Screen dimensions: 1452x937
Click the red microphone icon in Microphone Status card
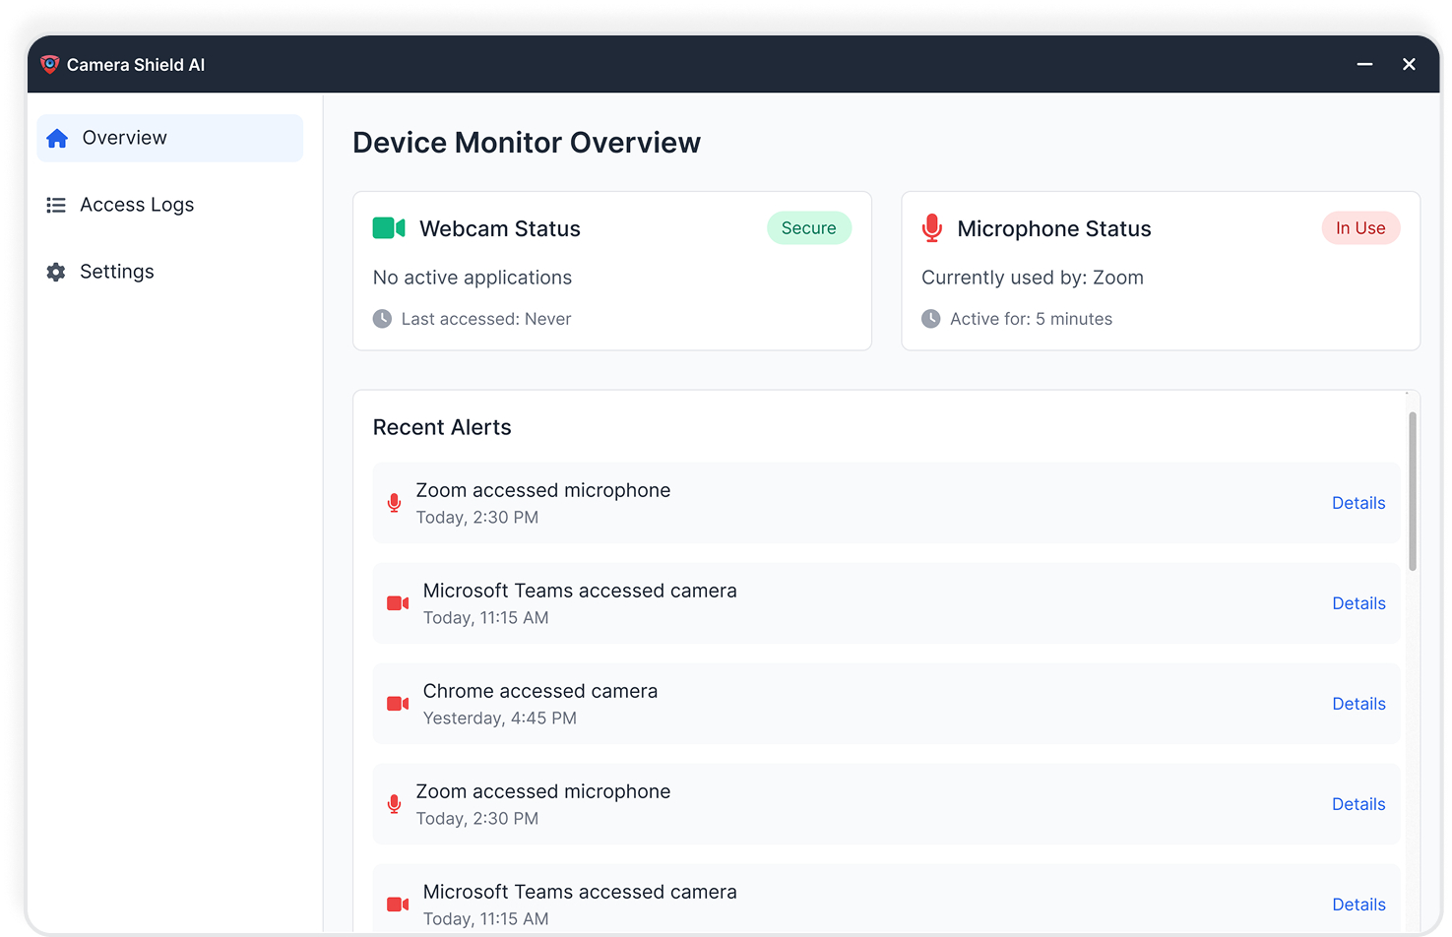tap(930, 226)
